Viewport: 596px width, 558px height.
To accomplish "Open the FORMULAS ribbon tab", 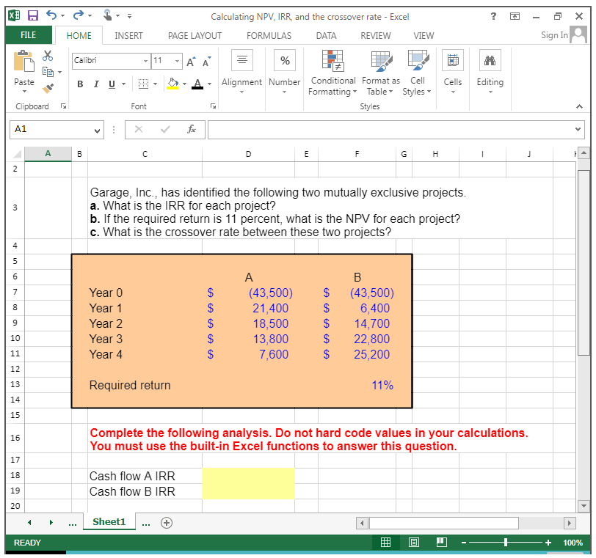I will pos(269,35).
